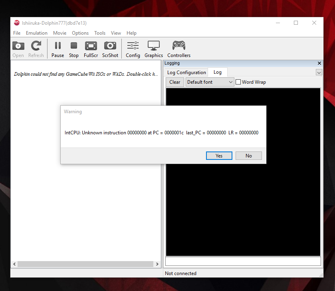The width and height of the screenshot is (335, 291).
Task: Open the Default font dropdown
Action: (210, 82)
